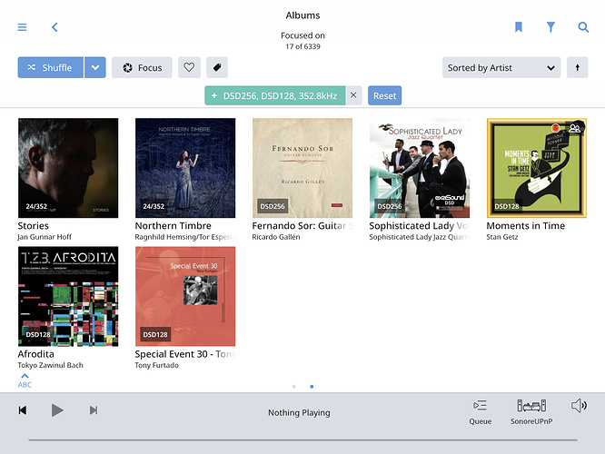Screen dimensions: 605x454
Task: Click the Ricardo Gallén artist link
Action: tap(276, 237)
